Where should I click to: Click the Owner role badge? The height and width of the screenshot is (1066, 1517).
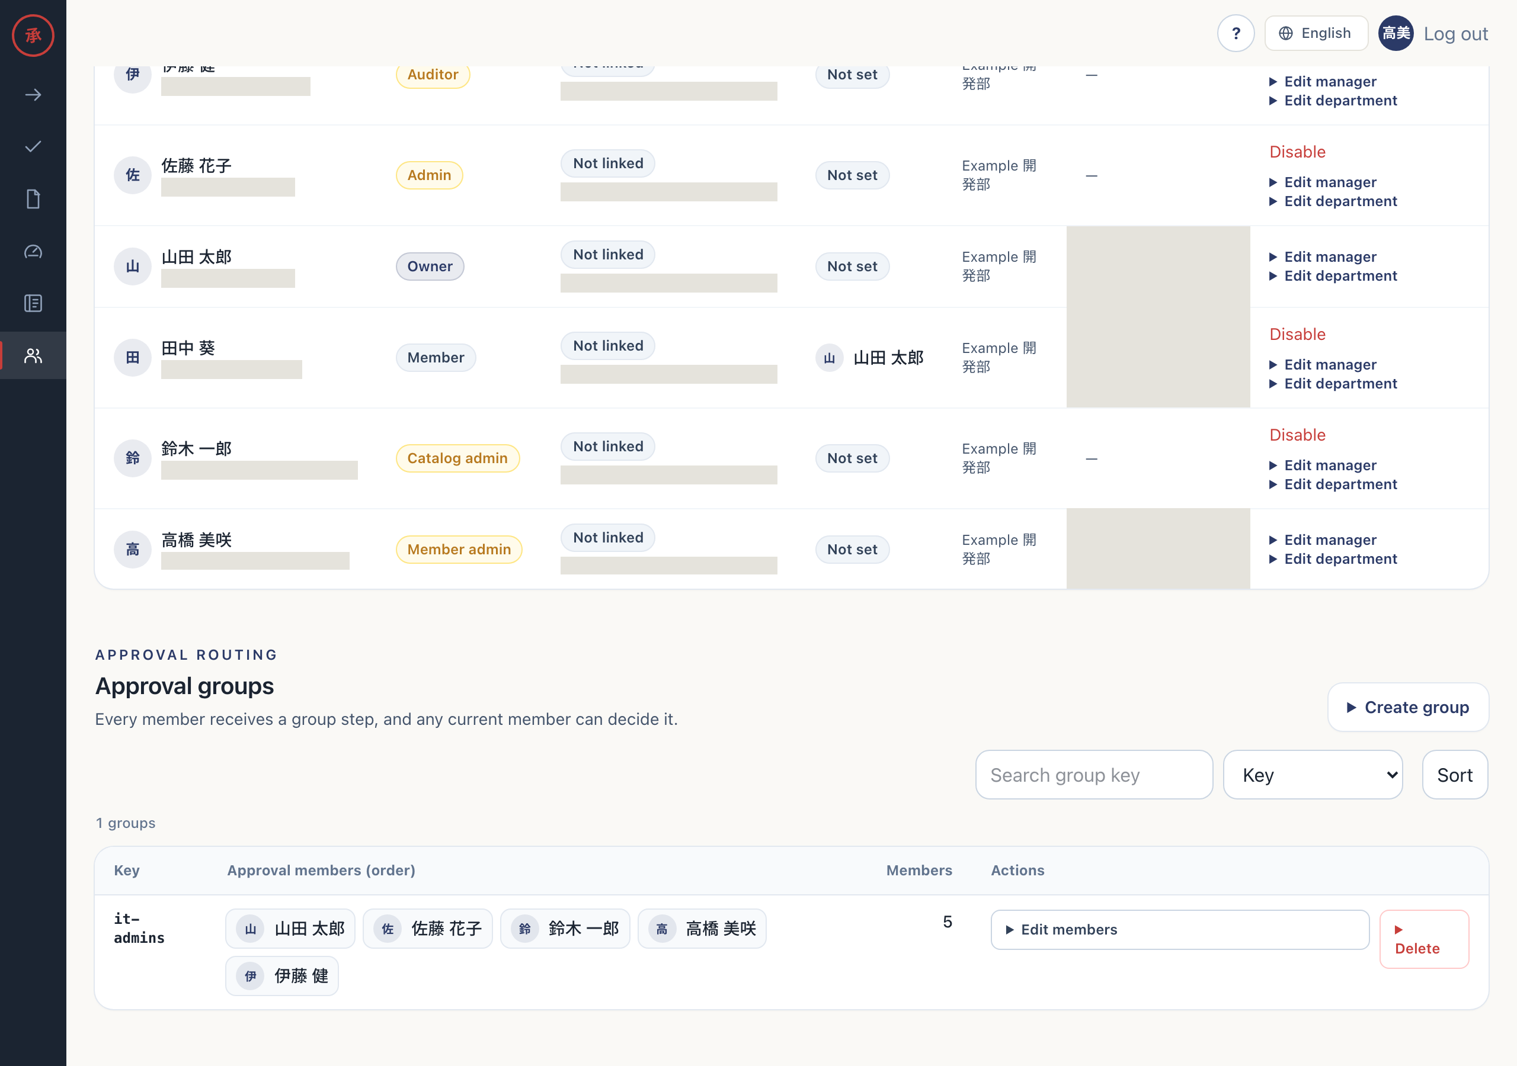[430, 266]
